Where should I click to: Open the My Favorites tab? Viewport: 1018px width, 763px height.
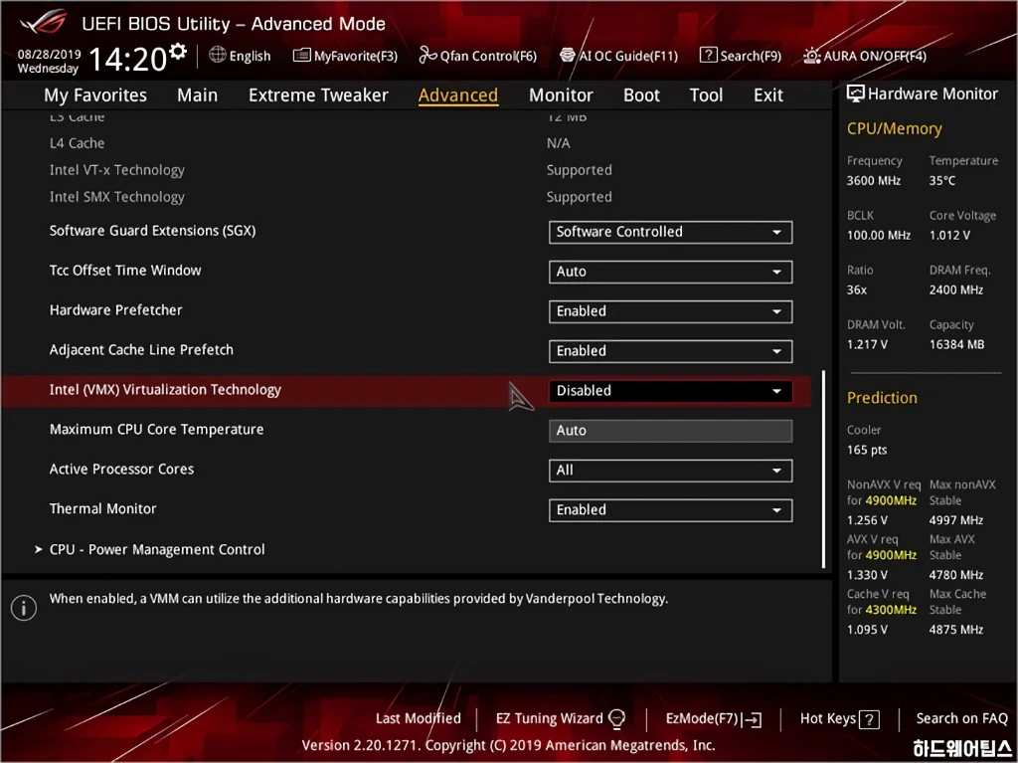coord(95,95)
